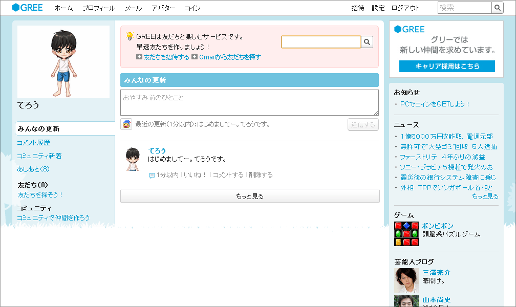
Task: Click the ボンビボン game icon
Action: (406, 234)
